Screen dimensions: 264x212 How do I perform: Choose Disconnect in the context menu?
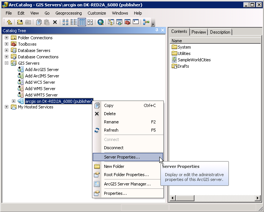click(x=128, y=148)
